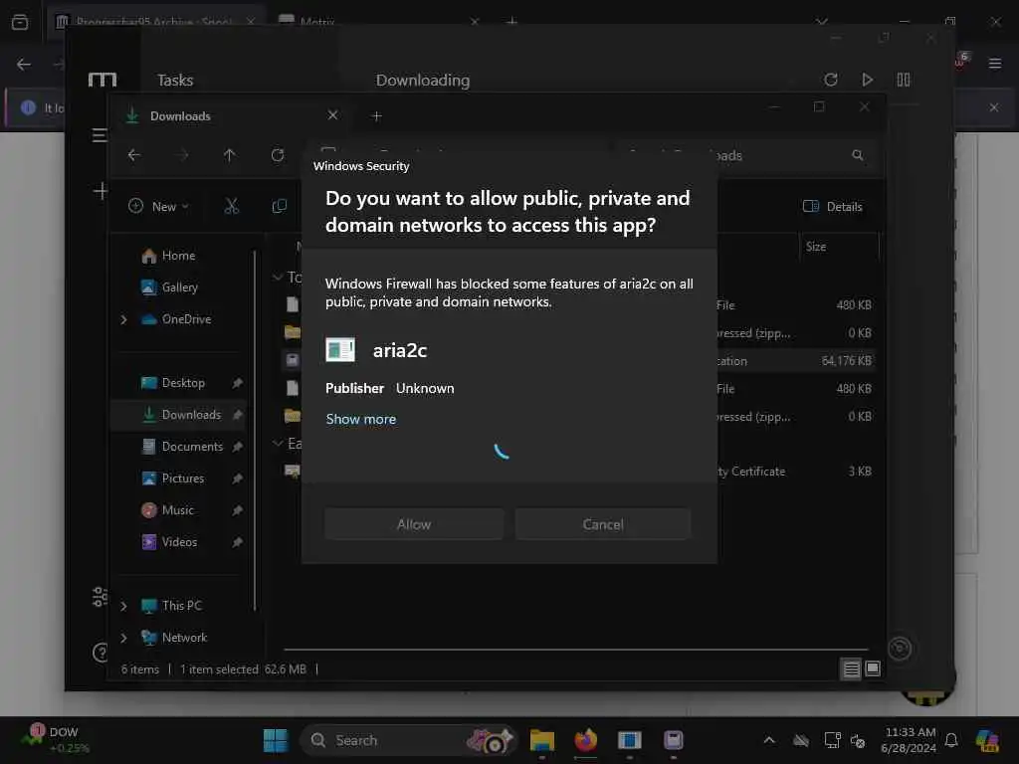Click the aria2c app icon in dialog
Viewport: 1019px width, 764px height.
340,349
